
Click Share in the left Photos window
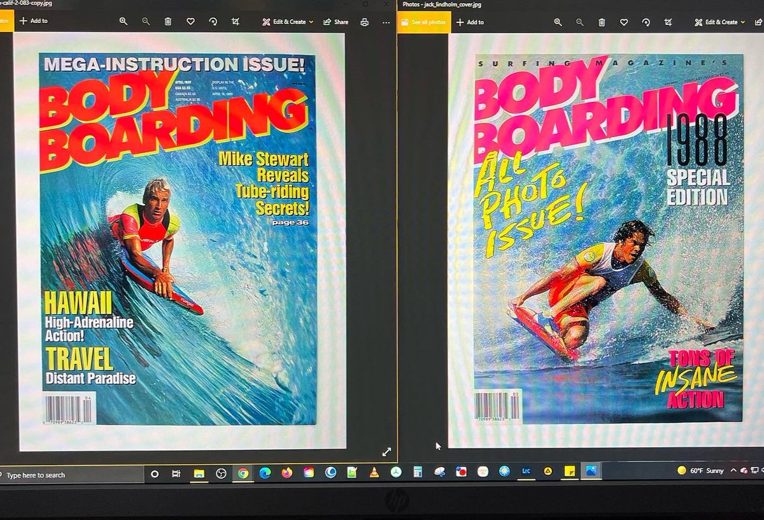[336, 22]
